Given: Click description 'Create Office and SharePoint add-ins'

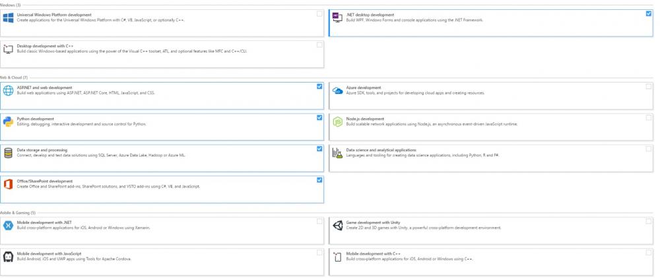Looking at the screenshot, I should coord(108,186).
